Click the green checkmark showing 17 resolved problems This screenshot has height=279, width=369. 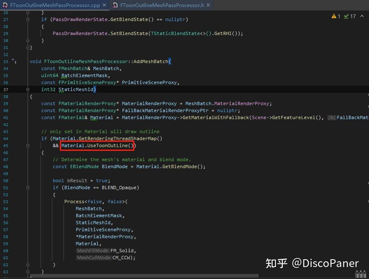click(346, 16)
